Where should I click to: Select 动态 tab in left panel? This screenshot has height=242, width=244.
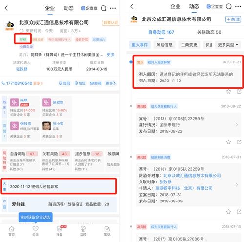(68, 8)
